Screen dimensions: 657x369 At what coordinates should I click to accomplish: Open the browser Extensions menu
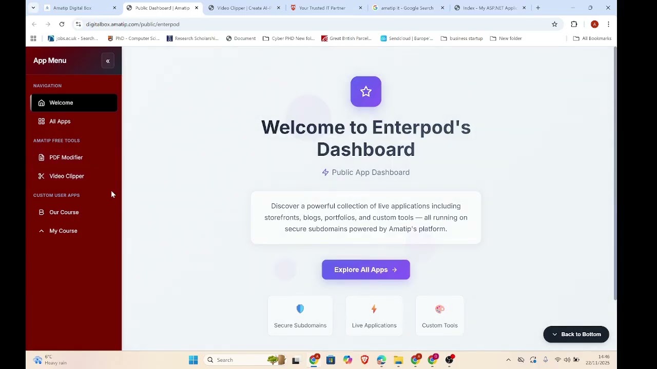point(574,24)
